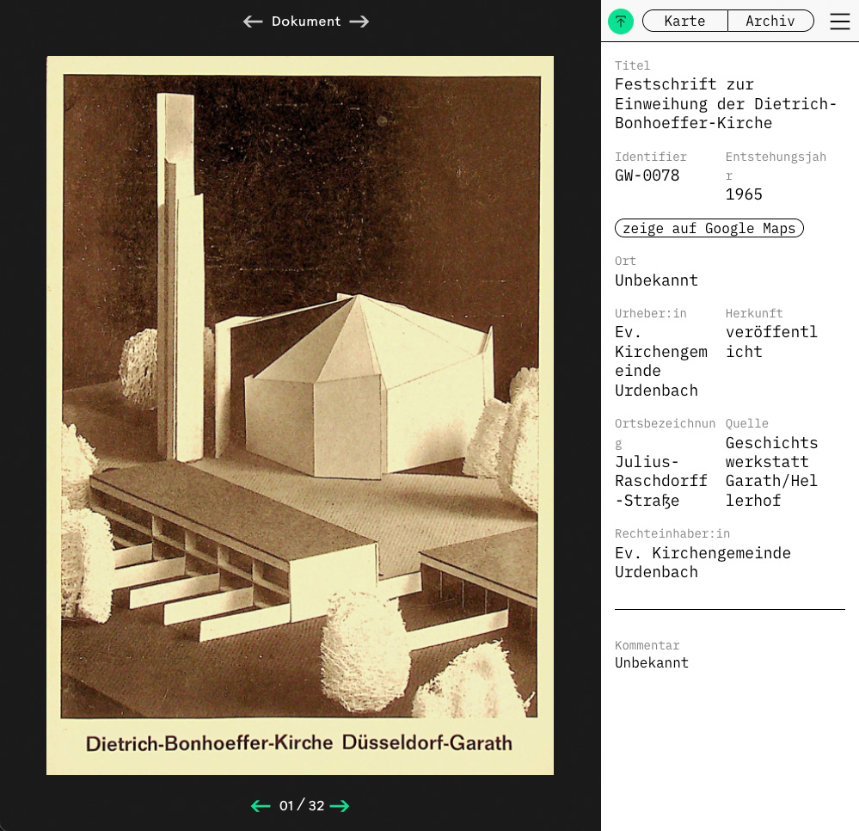Click the 'zeige auf Google Maps' button
Viewport: 859px width, 831px height.
point(709,228)
